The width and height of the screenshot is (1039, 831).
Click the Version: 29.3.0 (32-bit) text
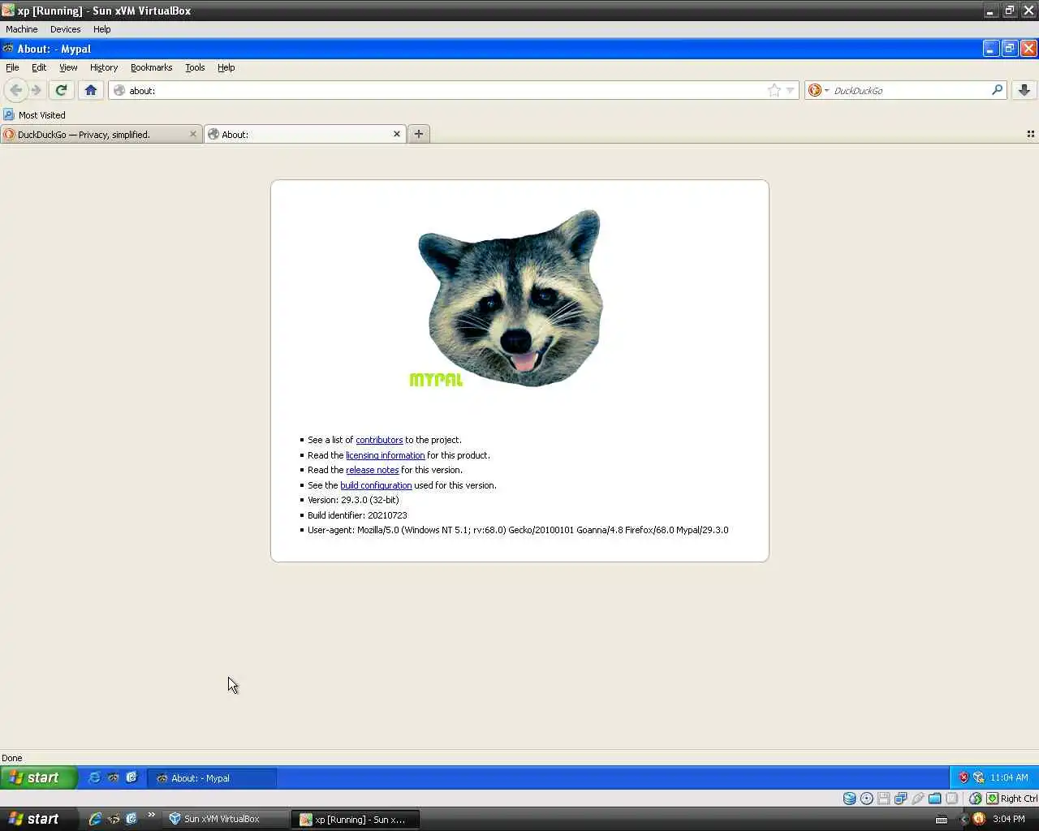pos(353,500)
